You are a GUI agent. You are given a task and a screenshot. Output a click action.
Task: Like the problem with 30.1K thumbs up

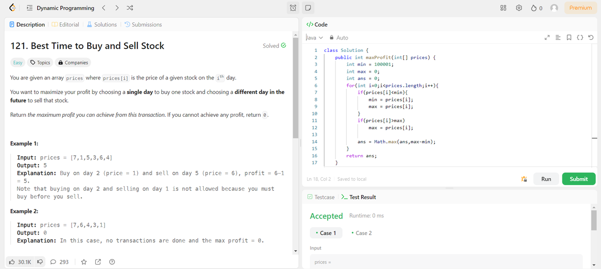pyautogui.click(x=21, y=262)
